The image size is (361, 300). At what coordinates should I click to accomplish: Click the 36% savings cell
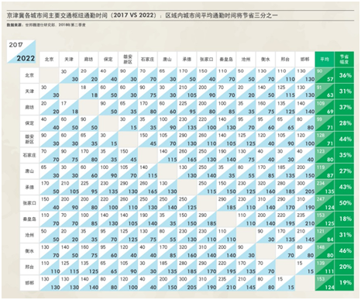tap(344, 75)
